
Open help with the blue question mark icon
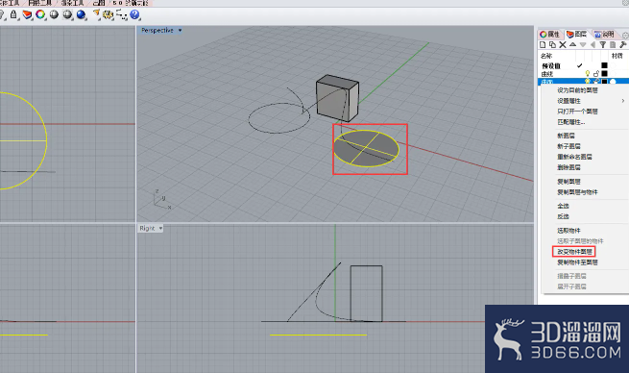pyautogui.click(x=134, y=14)
